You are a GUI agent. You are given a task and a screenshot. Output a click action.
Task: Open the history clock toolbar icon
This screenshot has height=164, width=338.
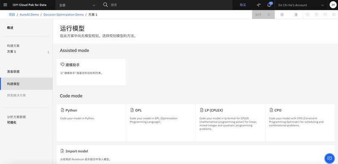click(x=316, y=15)
